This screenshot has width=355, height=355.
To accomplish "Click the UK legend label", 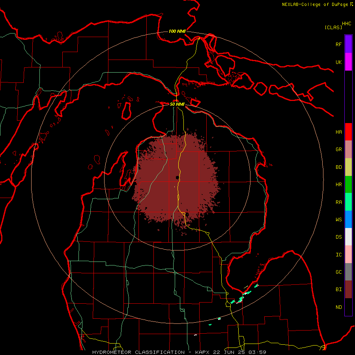I will (338, 62).
